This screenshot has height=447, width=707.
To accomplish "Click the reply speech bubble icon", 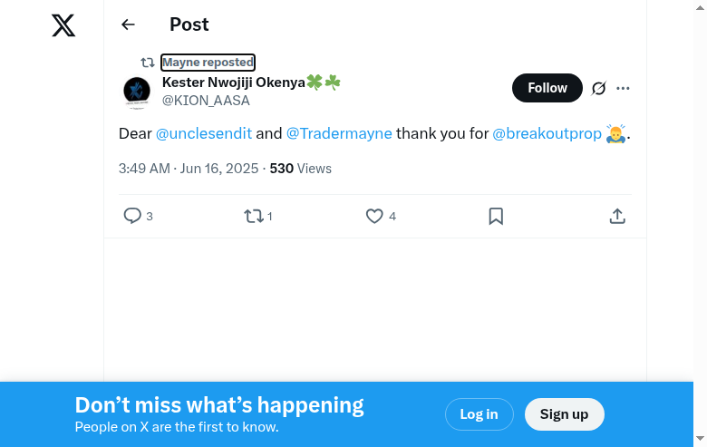I will click(132, 216).
